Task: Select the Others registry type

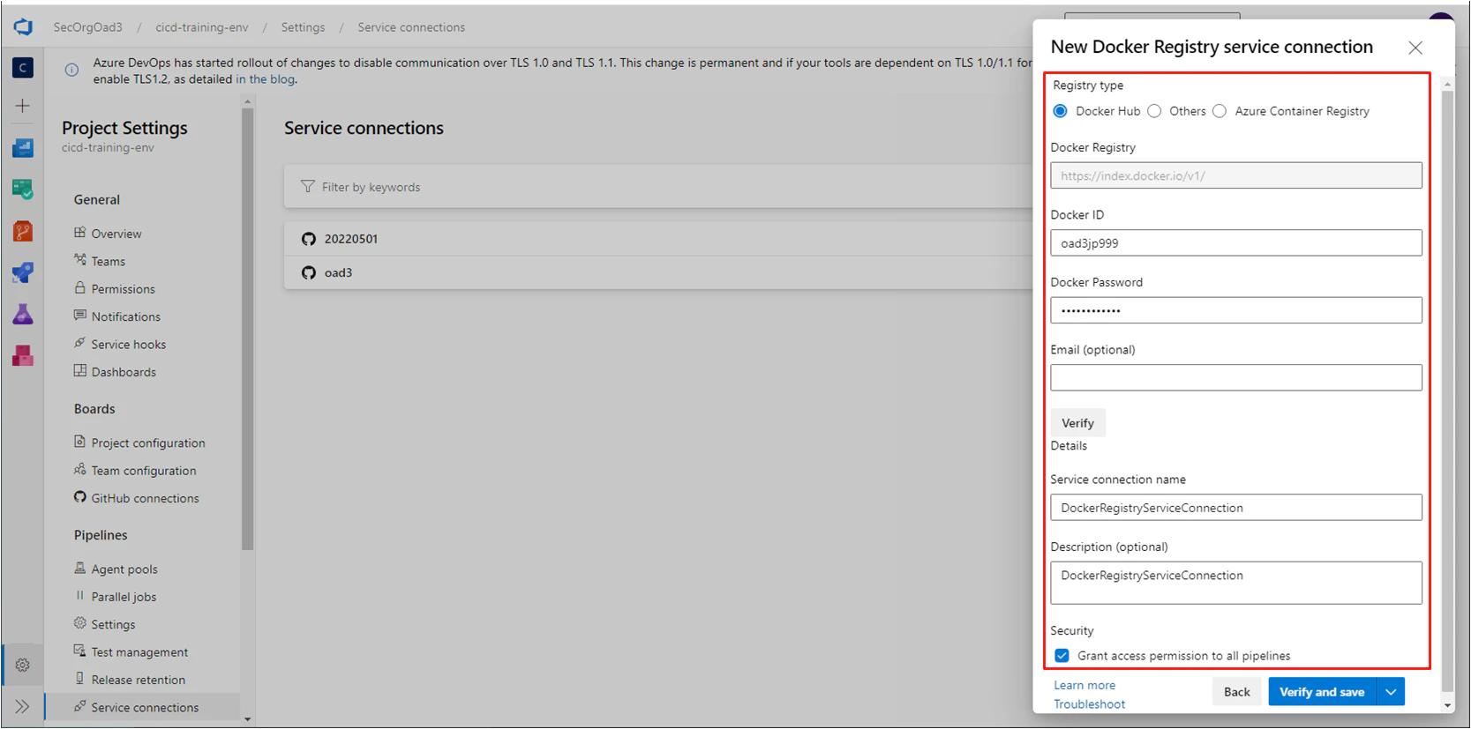Action: point(1154,111)
